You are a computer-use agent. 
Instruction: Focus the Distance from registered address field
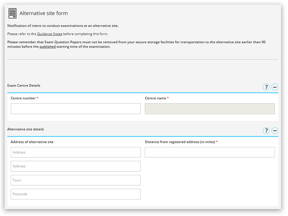(x=210, y=152)
